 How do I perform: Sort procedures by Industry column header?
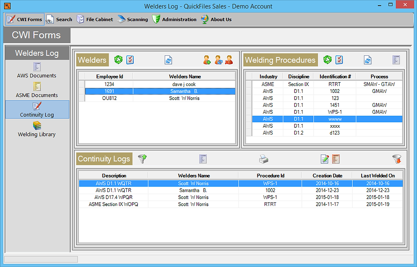(268, 76)
